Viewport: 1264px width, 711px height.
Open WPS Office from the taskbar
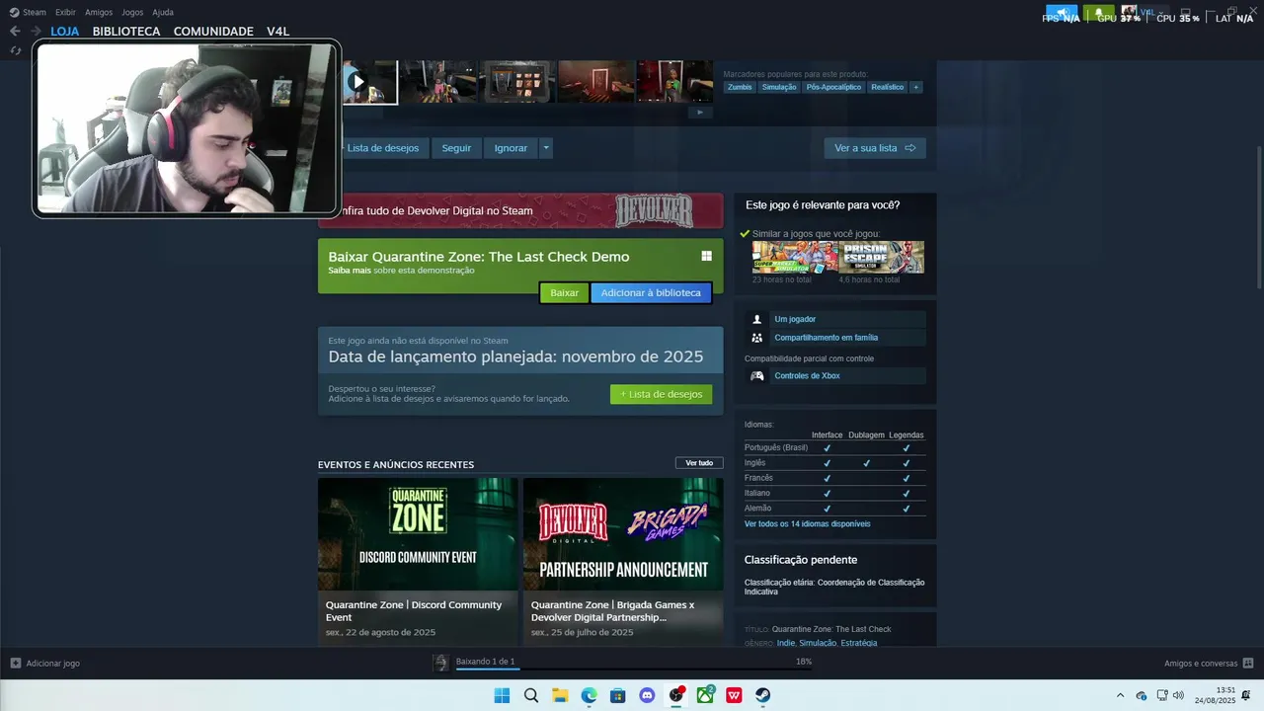[735, 695]
